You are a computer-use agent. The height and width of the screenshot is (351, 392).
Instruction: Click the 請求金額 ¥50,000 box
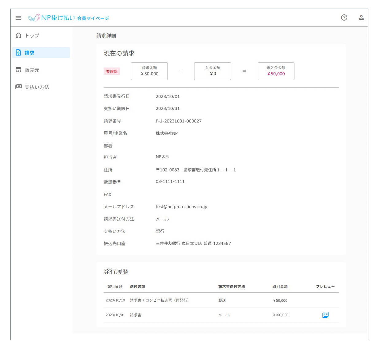149,71
